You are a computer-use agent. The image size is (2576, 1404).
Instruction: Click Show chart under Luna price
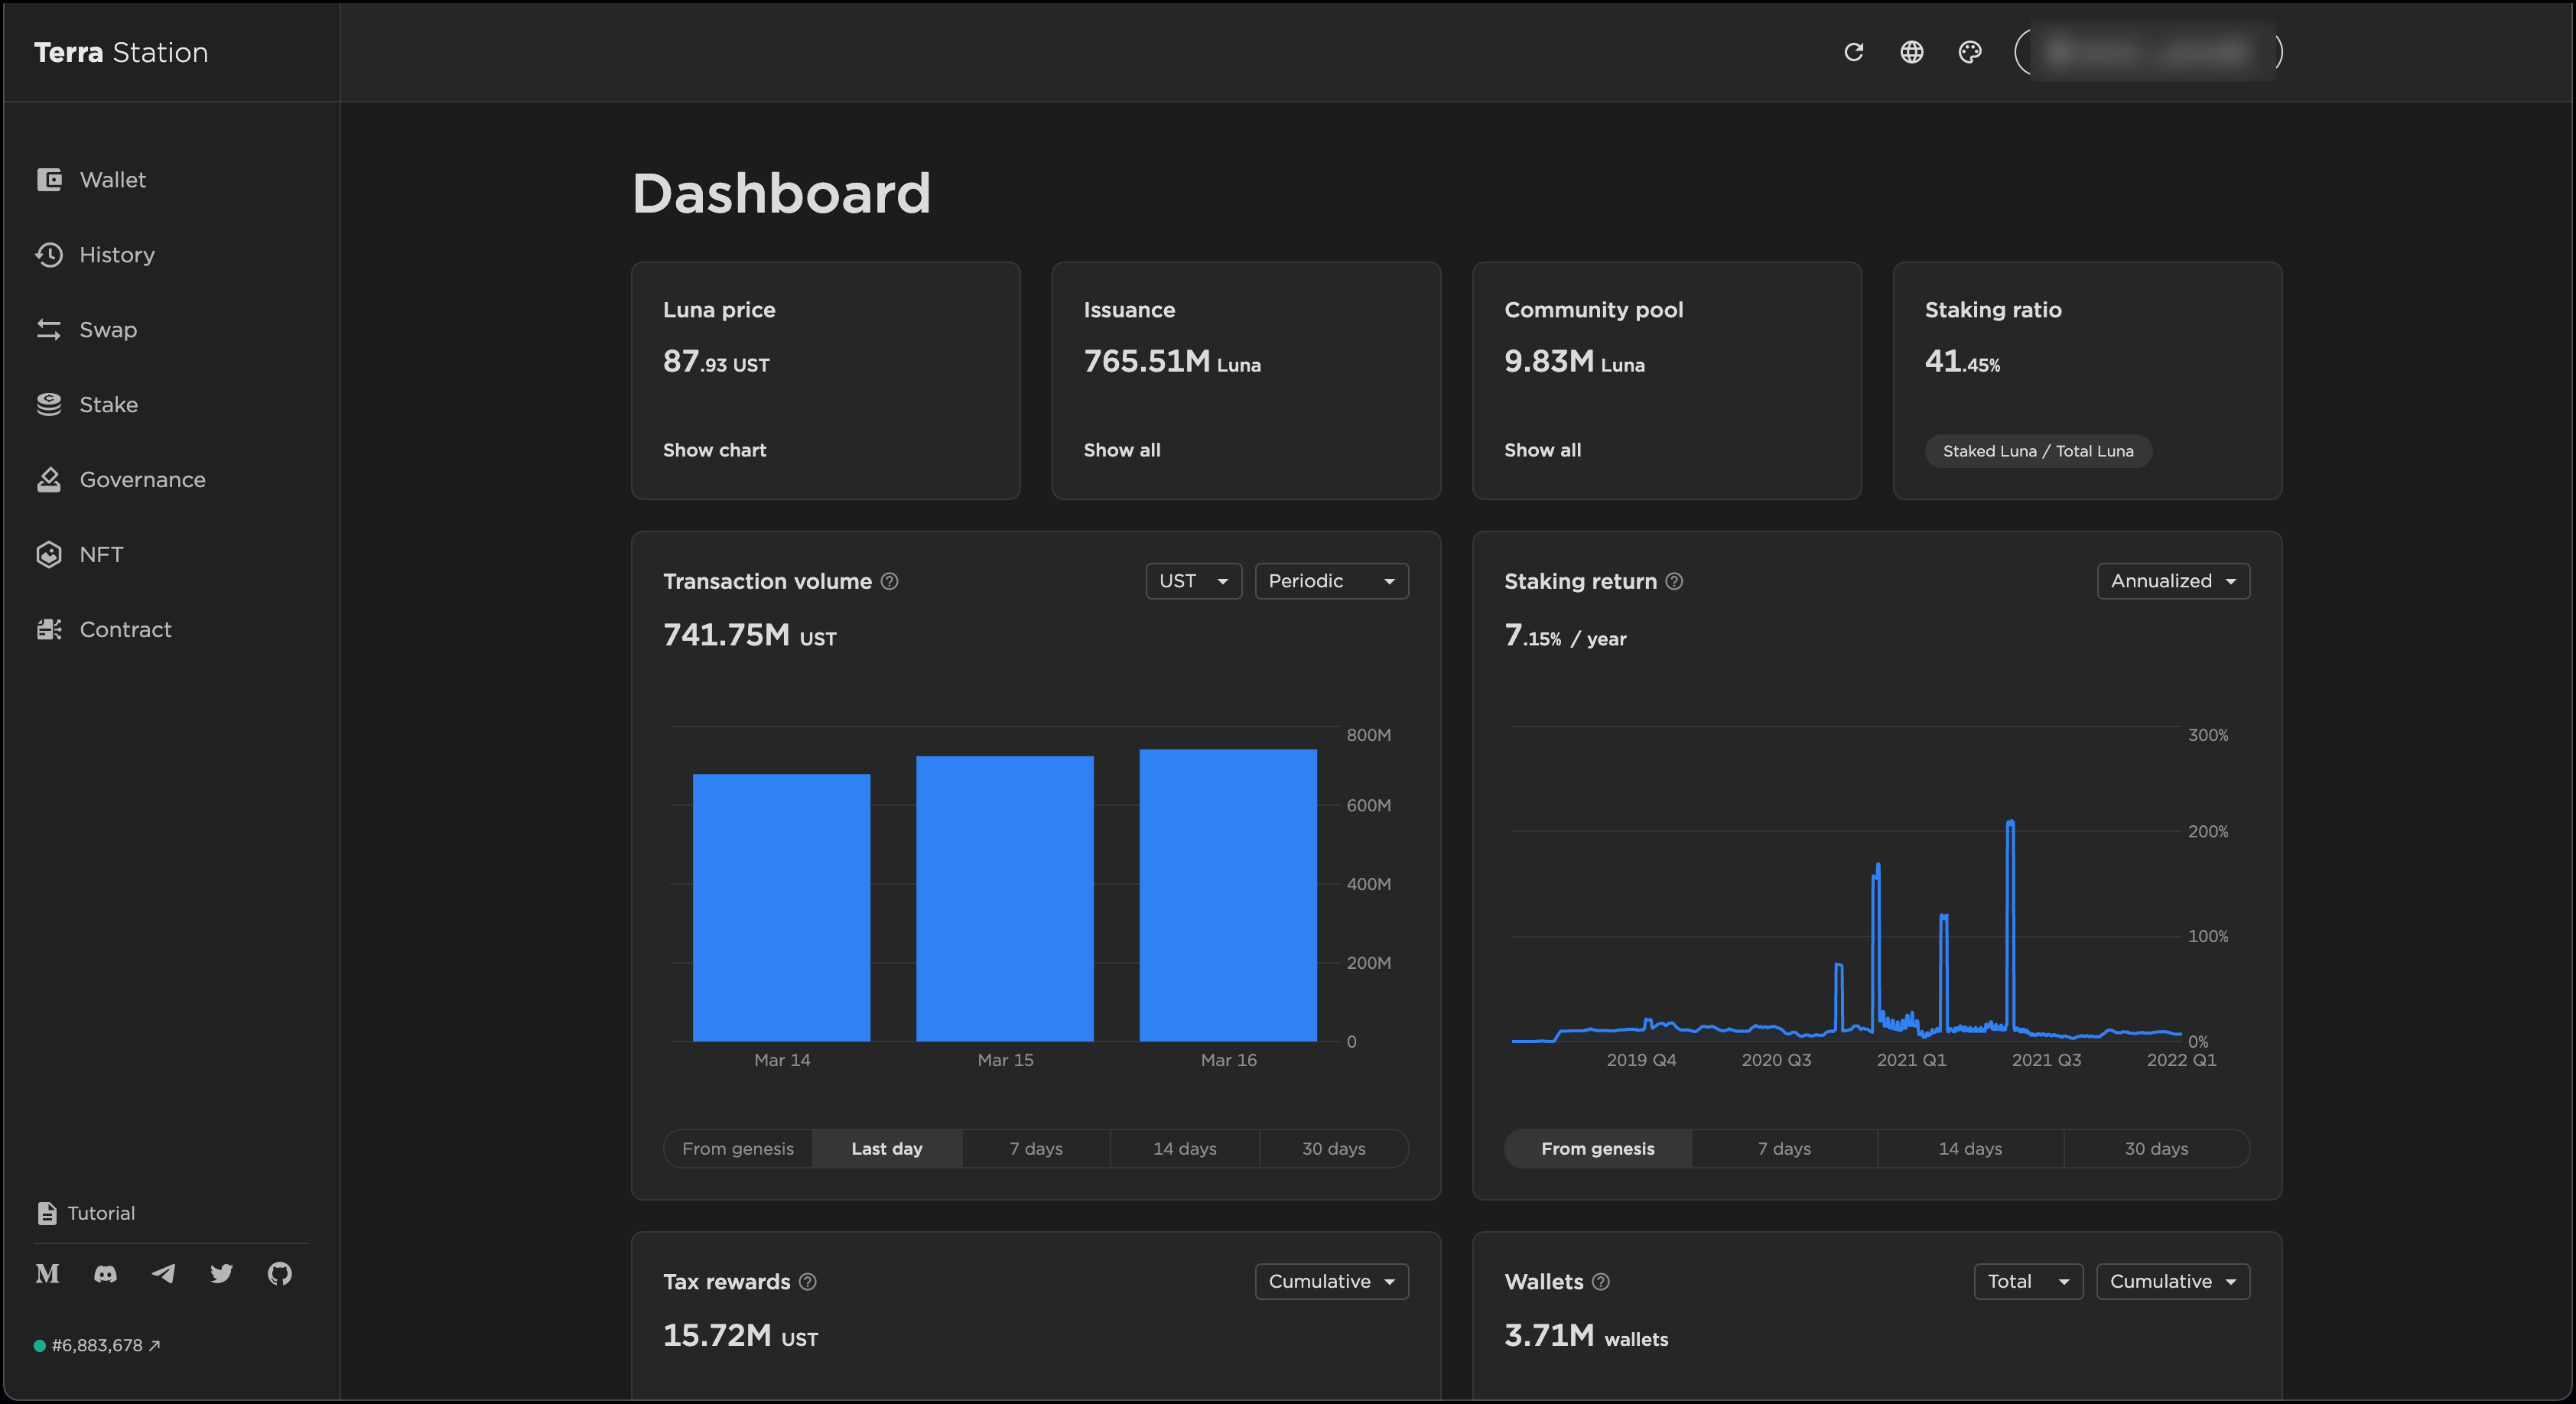714,450
